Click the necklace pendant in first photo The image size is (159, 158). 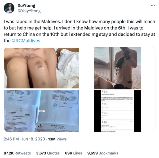tap(28, 56)
